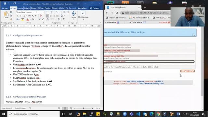Screen dimensions: 208x117
Task: Click the LOGOUT link in A2Billing
Action: click(164, 22)
